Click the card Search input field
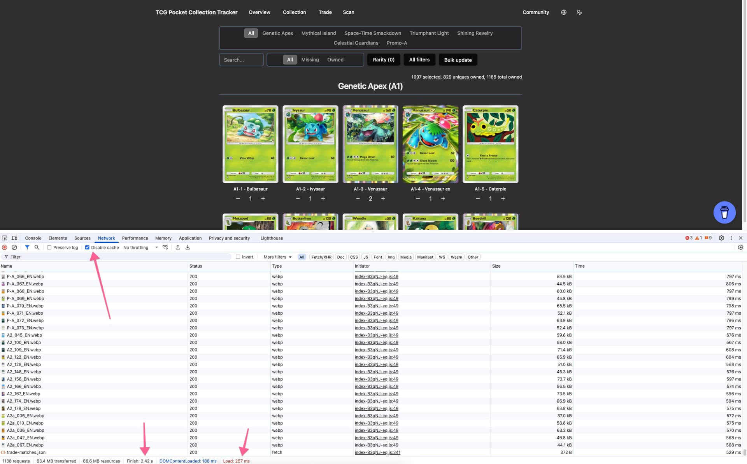747x464 pixels. (241, 60)
